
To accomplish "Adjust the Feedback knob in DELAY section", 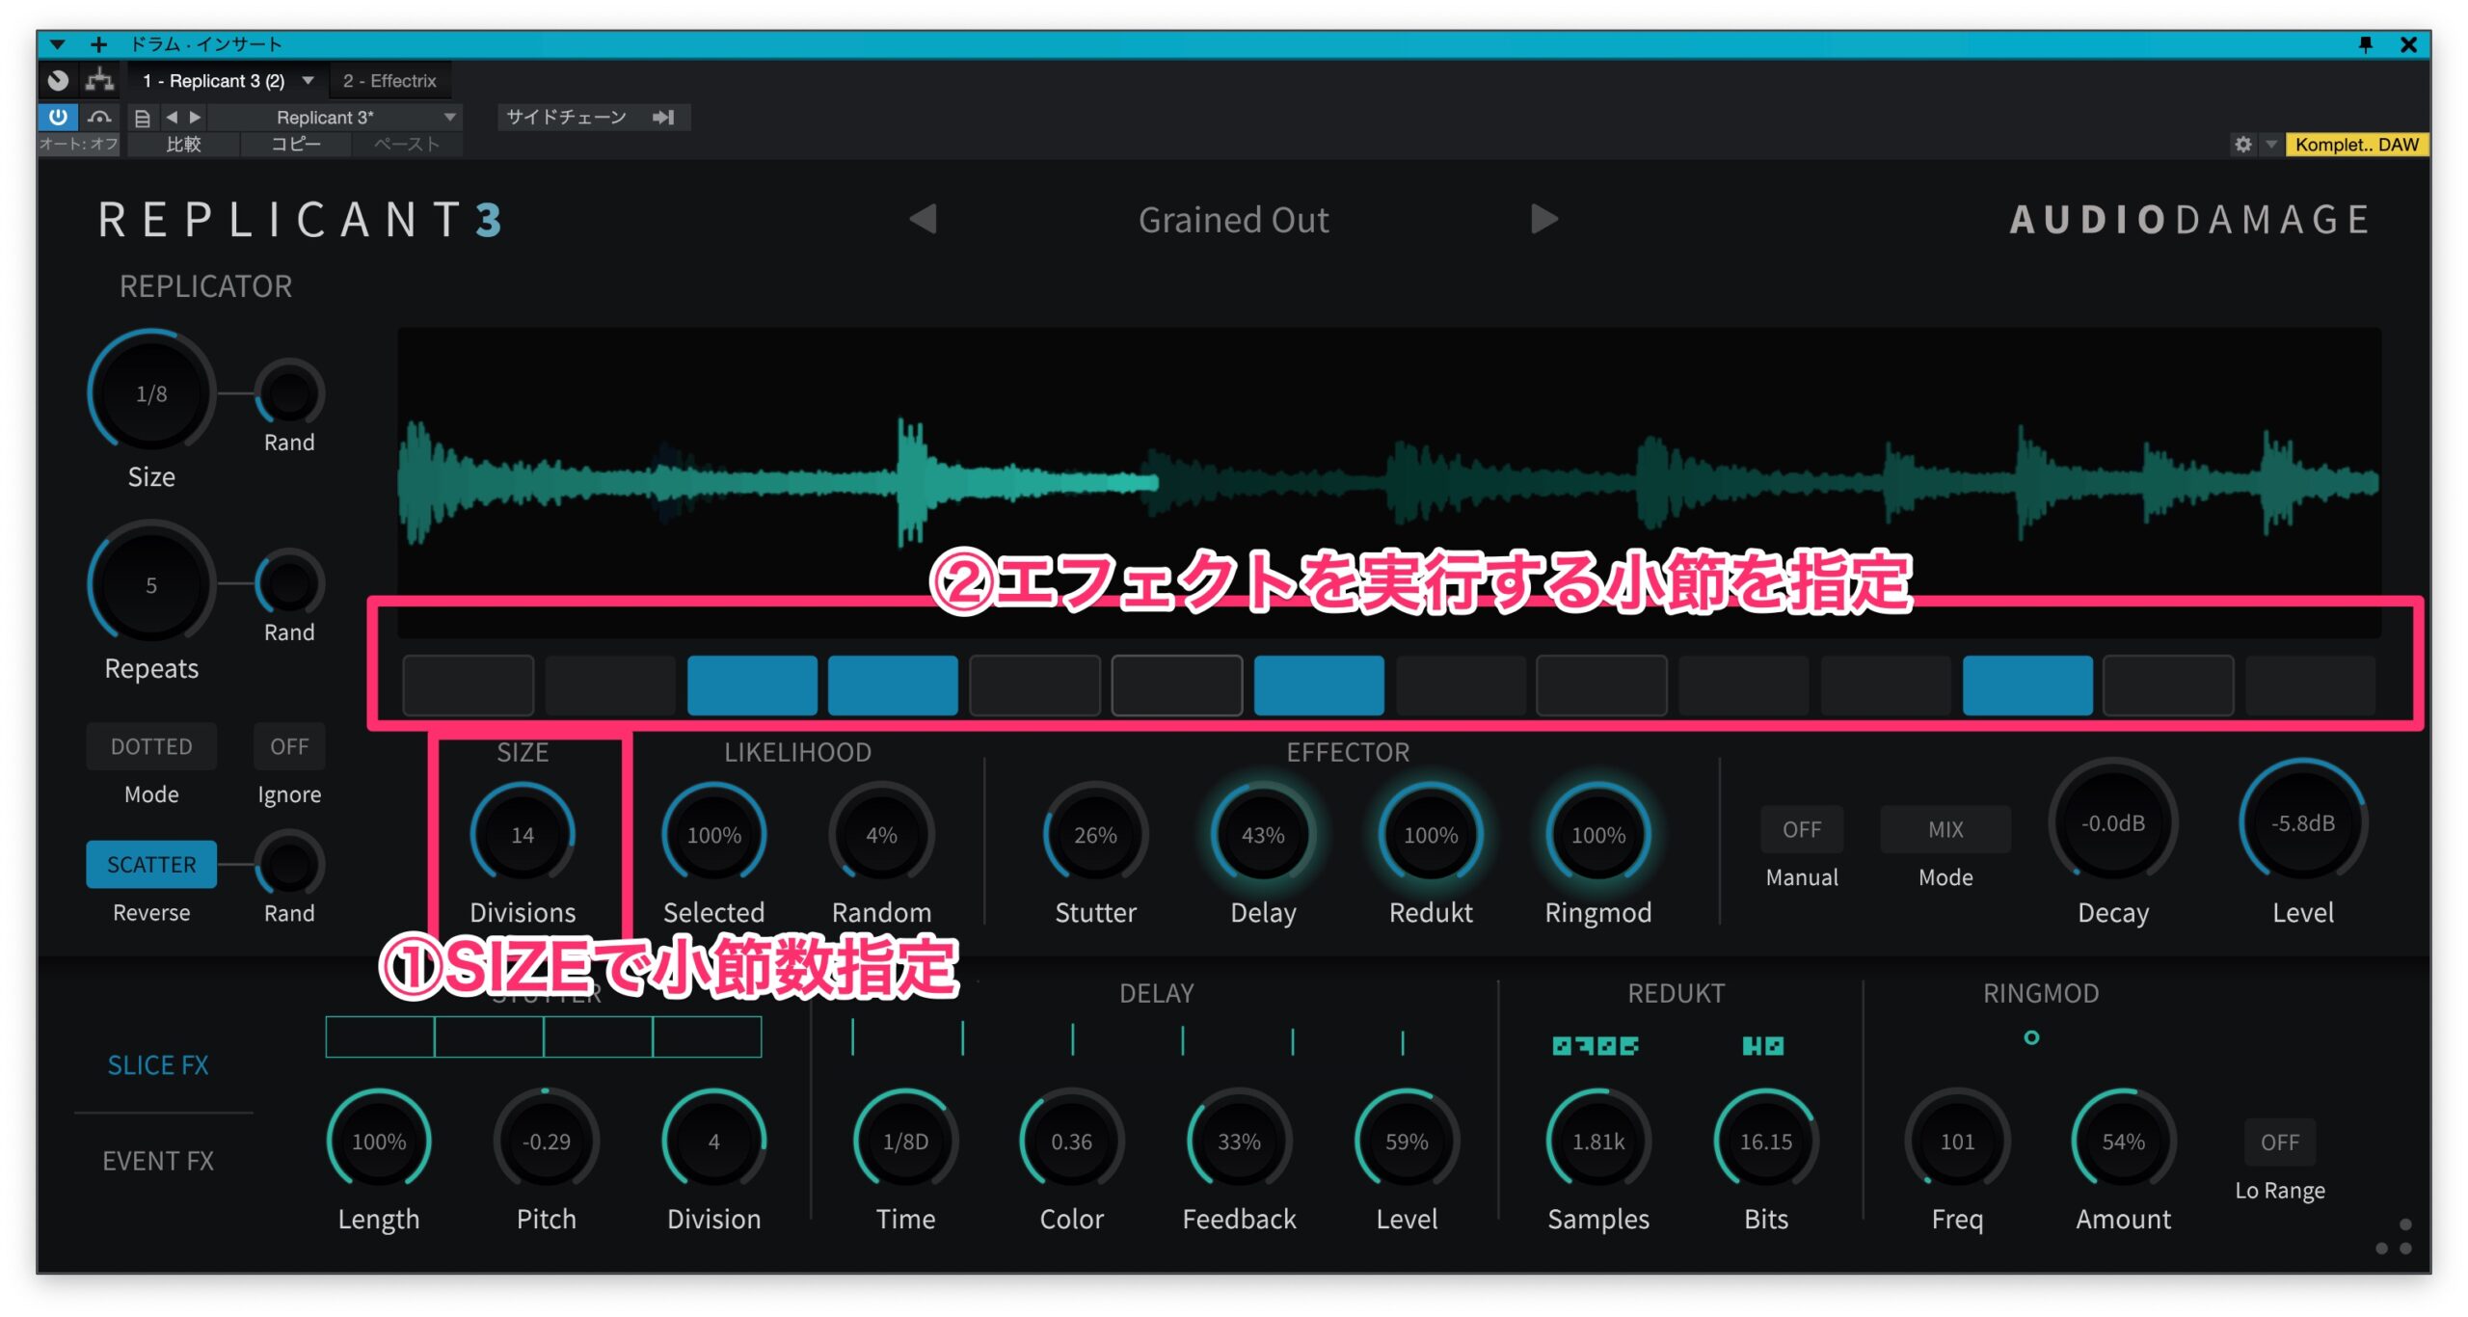I will click(x=1239, y=1141).
